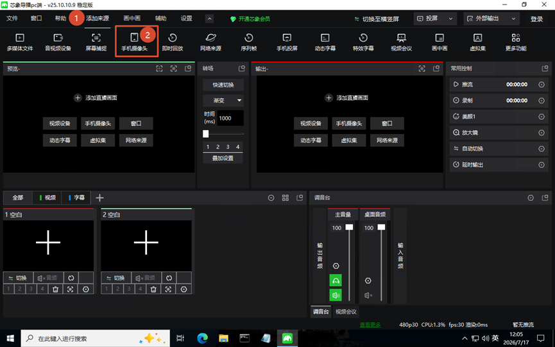
Task: Open Microsoft Edge from the taskbar
Action: 202,339
